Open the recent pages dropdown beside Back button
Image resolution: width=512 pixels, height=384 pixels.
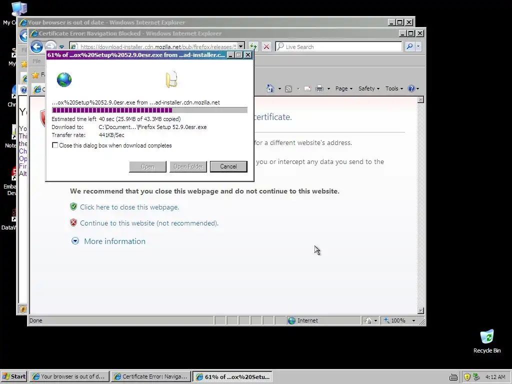click(61, 47)
